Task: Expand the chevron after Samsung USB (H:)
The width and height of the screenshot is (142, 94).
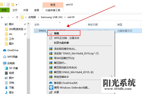Action: (x=65, y=17)
